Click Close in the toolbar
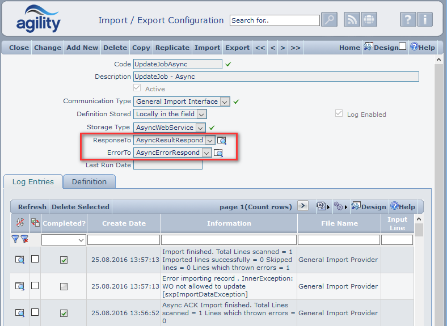 pos(19,48)
